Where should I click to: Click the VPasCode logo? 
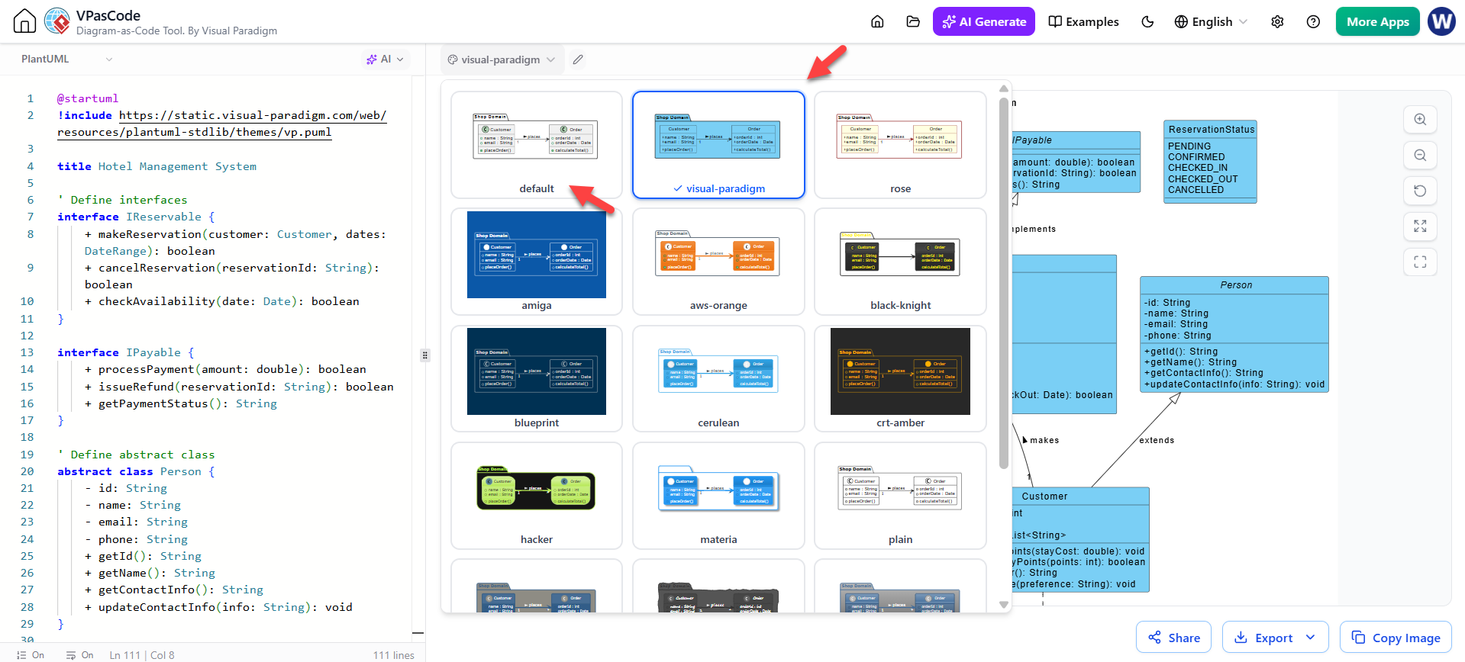pyautogui.click(x=57, y=21)
